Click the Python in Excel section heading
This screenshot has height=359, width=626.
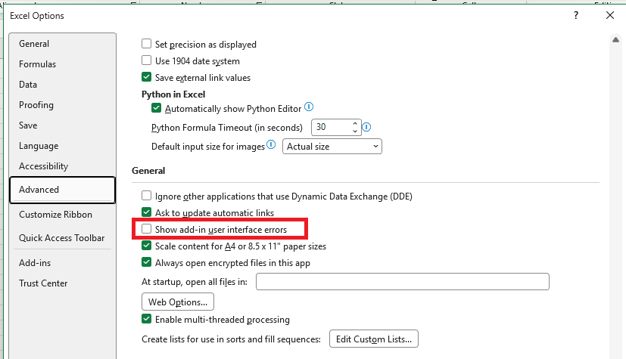tap(173, 94)
